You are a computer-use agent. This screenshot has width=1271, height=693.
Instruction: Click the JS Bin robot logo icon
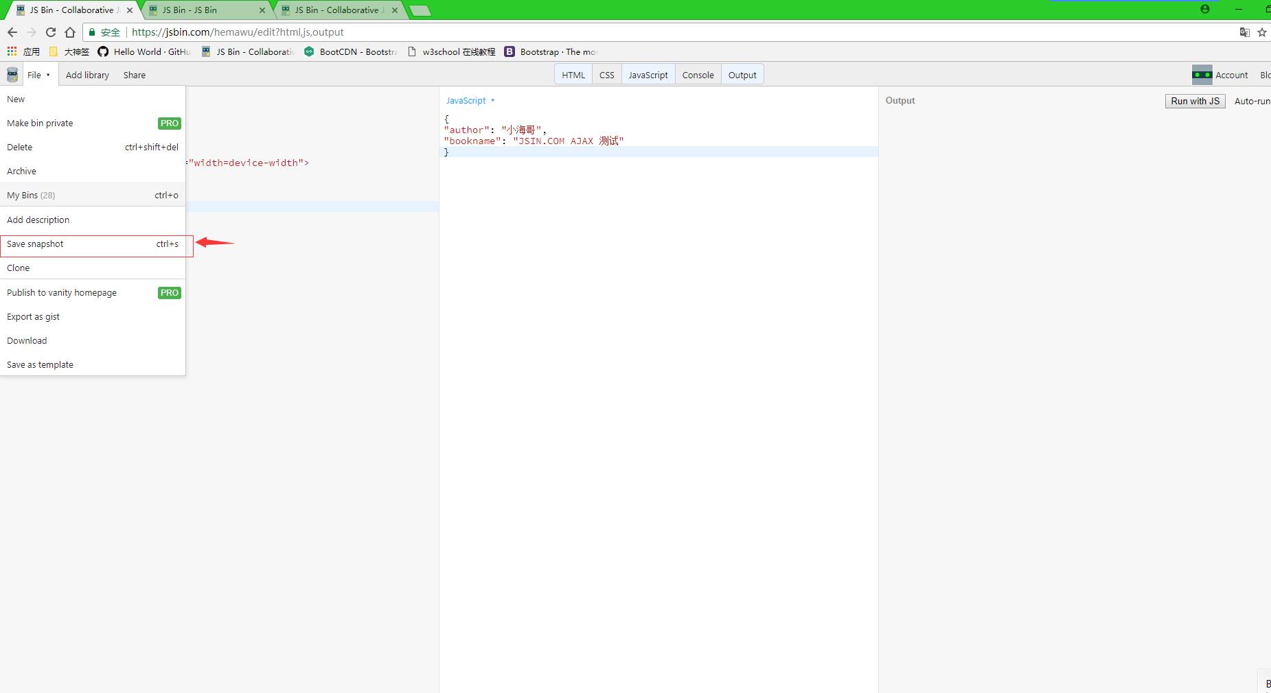click(x=12, y=75)
